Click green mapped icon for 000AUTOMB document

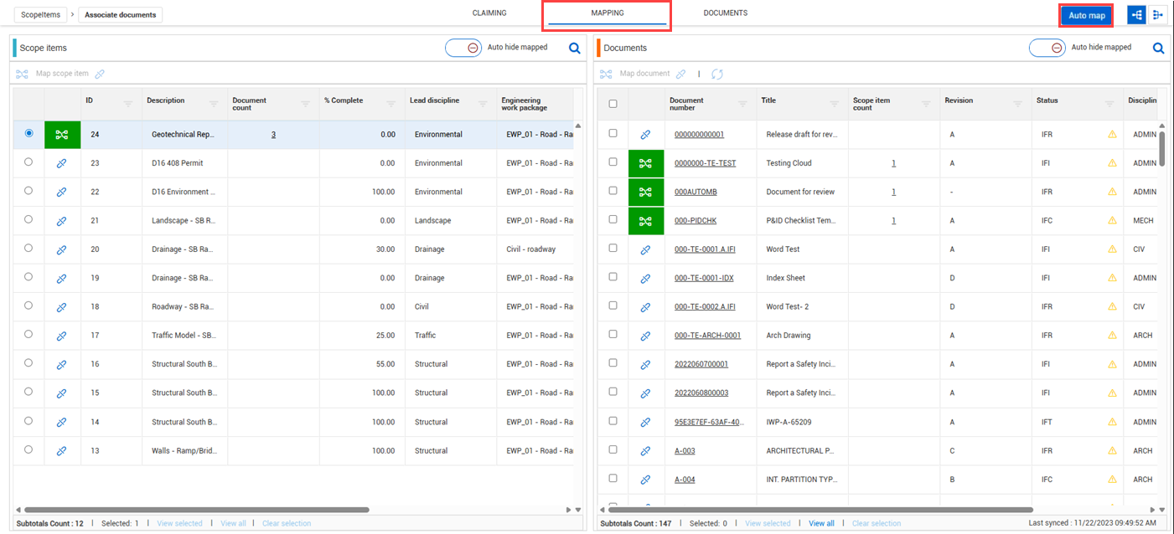(x=645, y=193)
